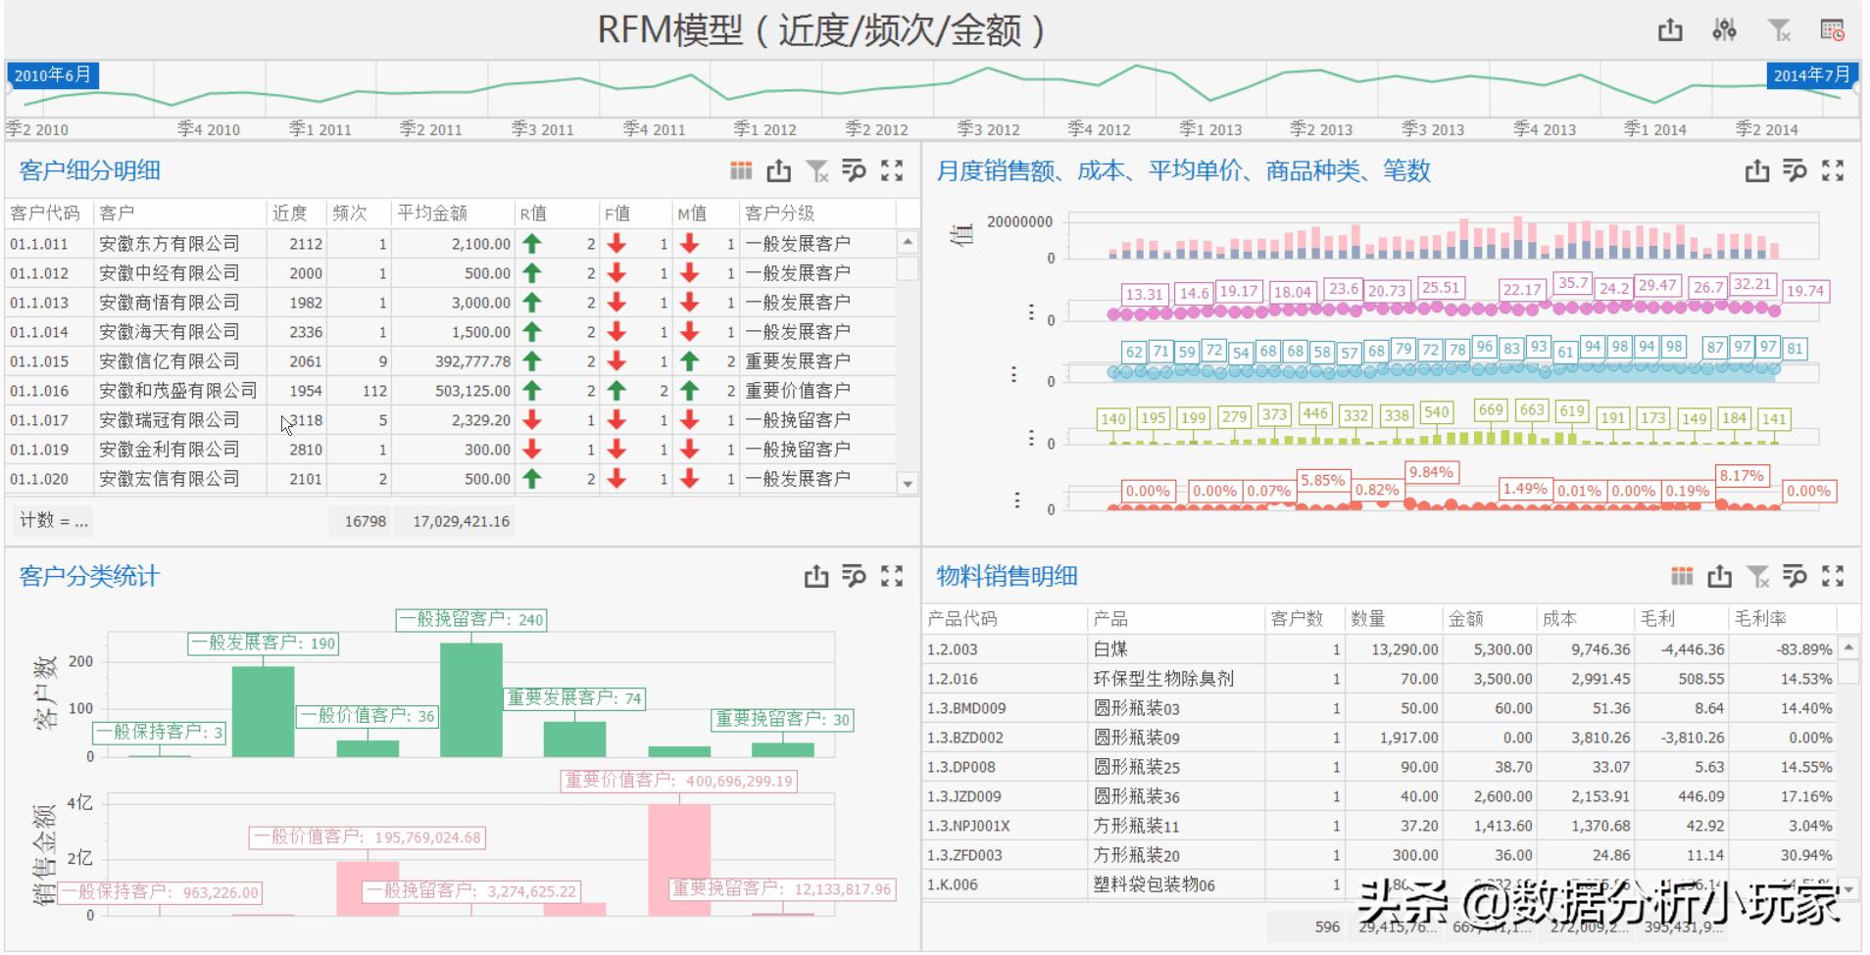Maximize the 月度销售额 chart panel

[x=1834, y=170]
